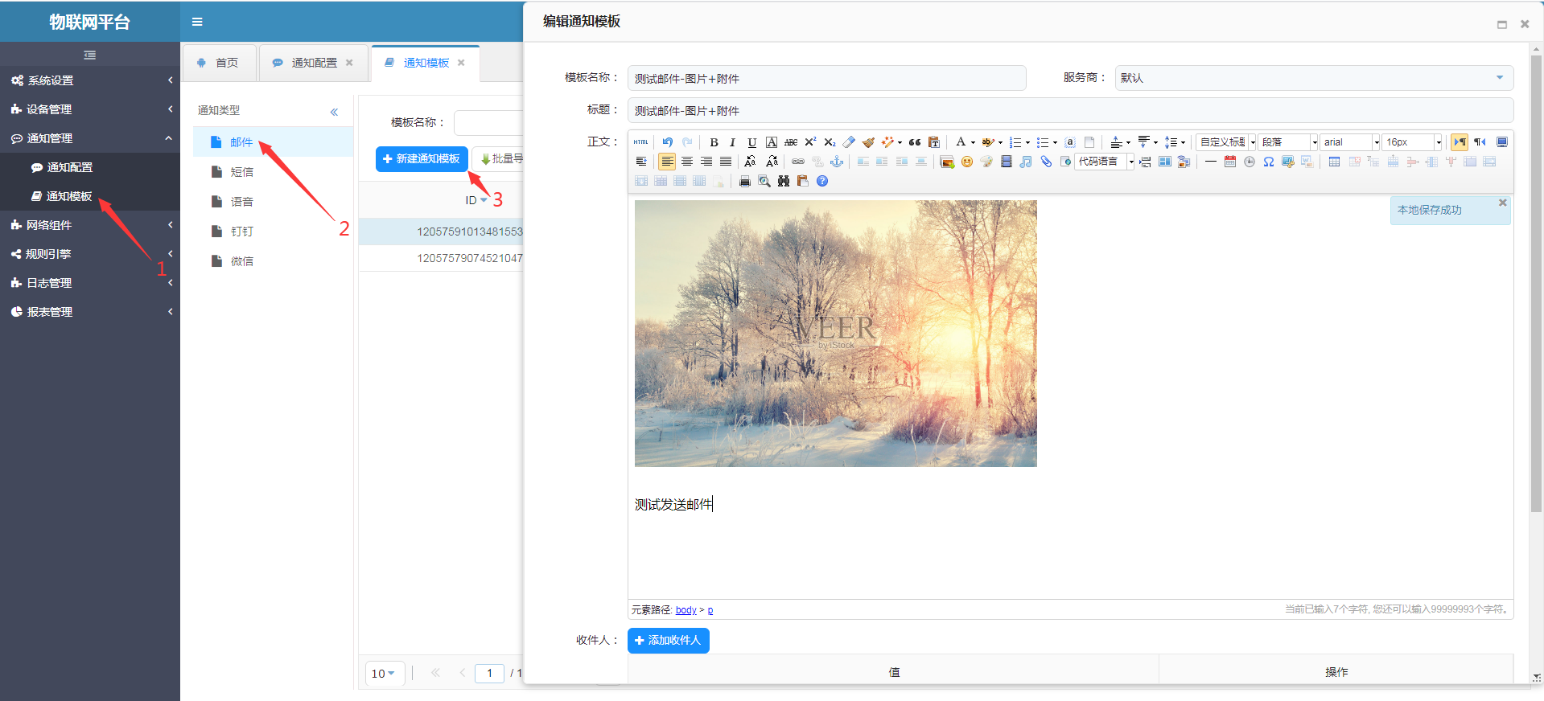The image size is (1544, 701).
Task: Click the undo arrow in editor toolbar
Action: [667, 142]
